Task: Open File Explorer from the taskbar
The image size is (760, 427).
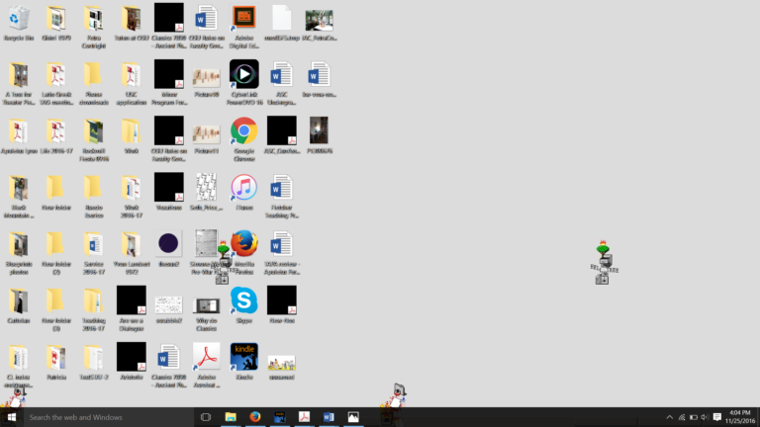Action: (231, 417)
